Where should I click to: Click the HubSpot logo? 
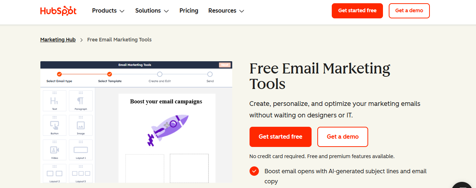[x=58, y=11]
